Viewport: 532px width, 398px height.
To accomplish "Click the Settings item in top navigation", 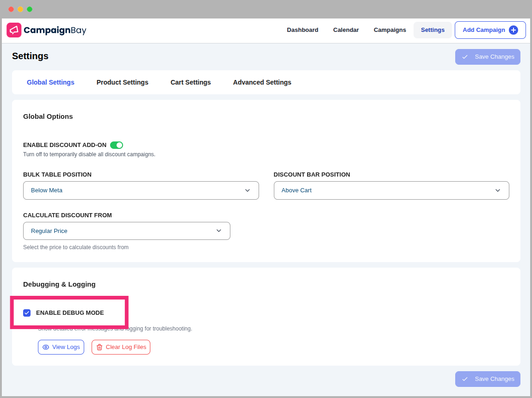I will point(433,30).
